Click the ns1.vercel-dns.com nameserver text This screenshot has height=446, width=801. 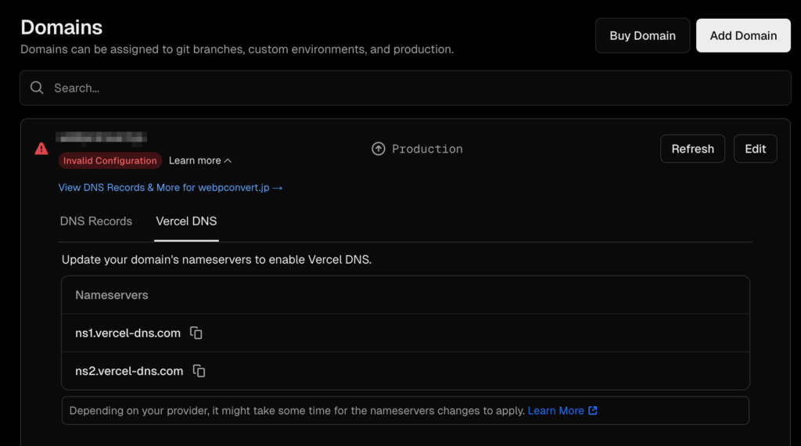tap(128, 333)
